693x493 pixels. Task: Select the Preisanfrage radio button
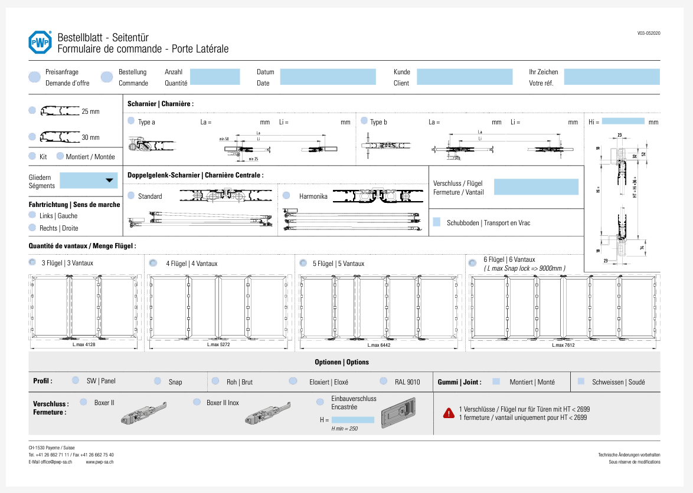[x=35, y=77]
